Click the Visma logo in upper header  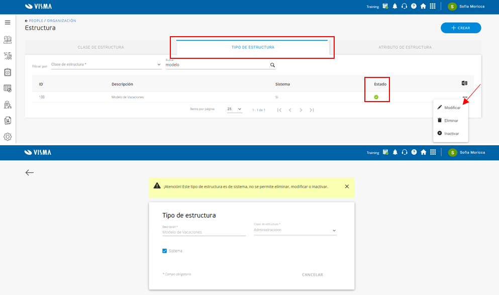[x=38, y=7]
